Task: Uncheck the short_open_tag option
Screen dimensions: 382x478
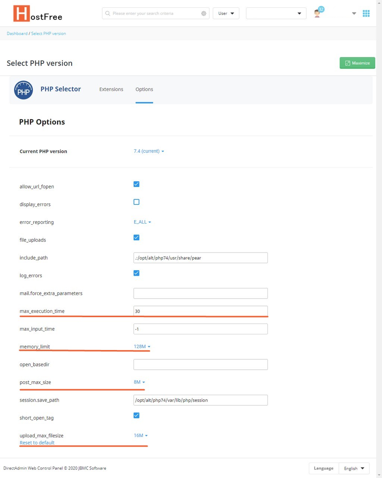Action: [x=136, y=415]
